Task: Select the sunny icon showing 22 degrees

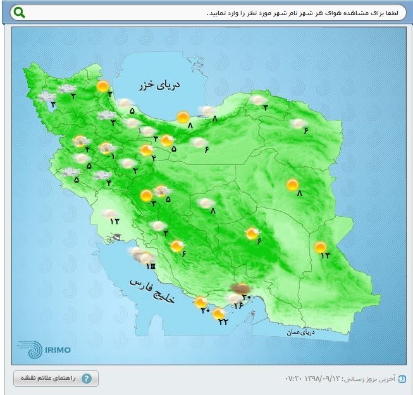Action: [x=219, y=313]
